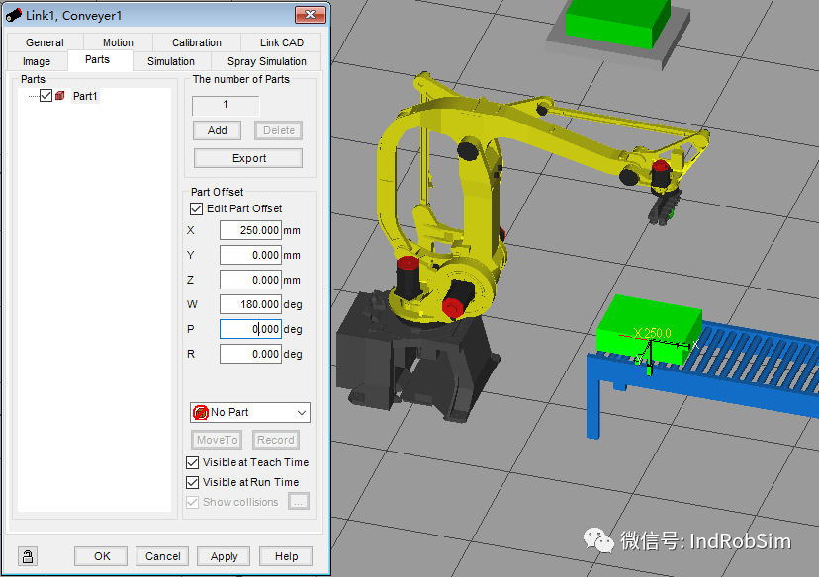This screenshot has width=819, height=577.
Task: Click the W rotation field
Action: 250,304
